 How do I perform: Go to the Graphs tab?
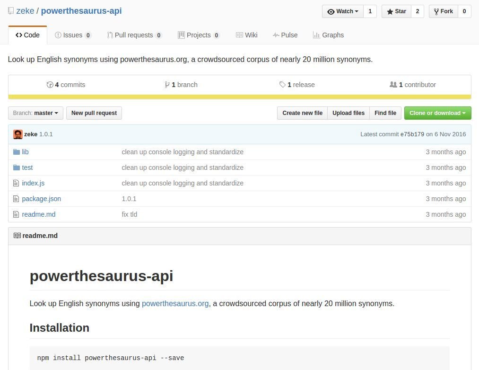tap(328, 35)
